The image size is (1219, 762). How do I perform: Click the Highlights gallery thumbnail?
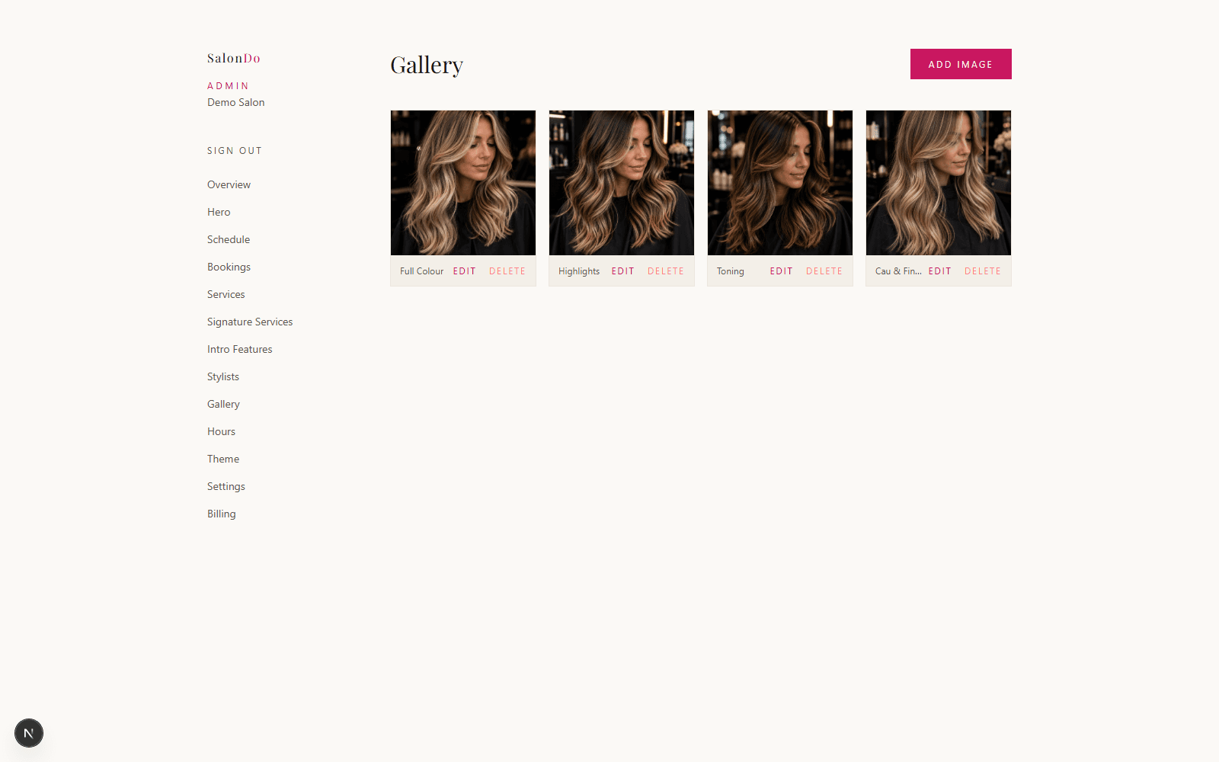622,183
